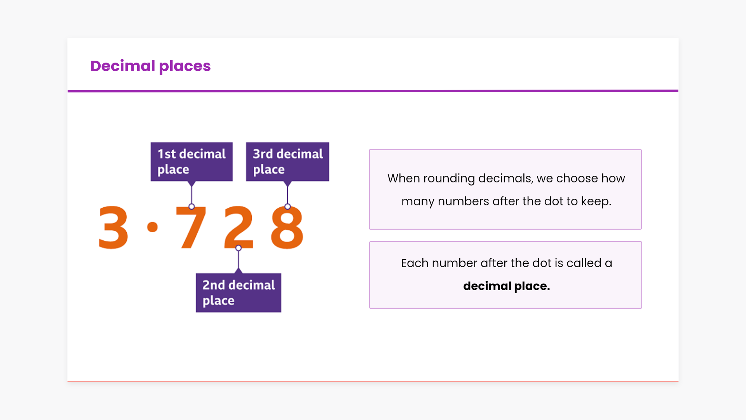The height and width of the screenshot is (420, 746).
Task: Click the bold "decimal place." text
Action: tap(506, 286)
